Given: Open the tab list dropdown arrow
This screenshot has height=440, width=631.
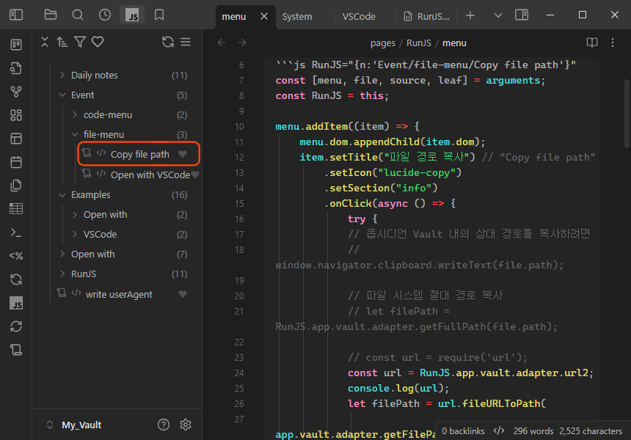Looking at the screenshot, I should click(x=497, y=15).
